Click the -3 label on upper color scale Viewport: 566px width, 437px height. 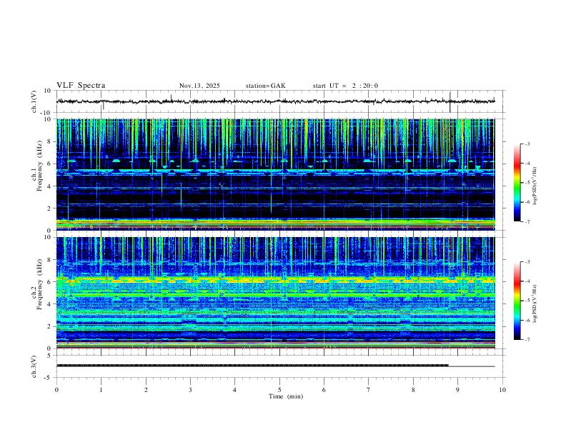point(527,144)
